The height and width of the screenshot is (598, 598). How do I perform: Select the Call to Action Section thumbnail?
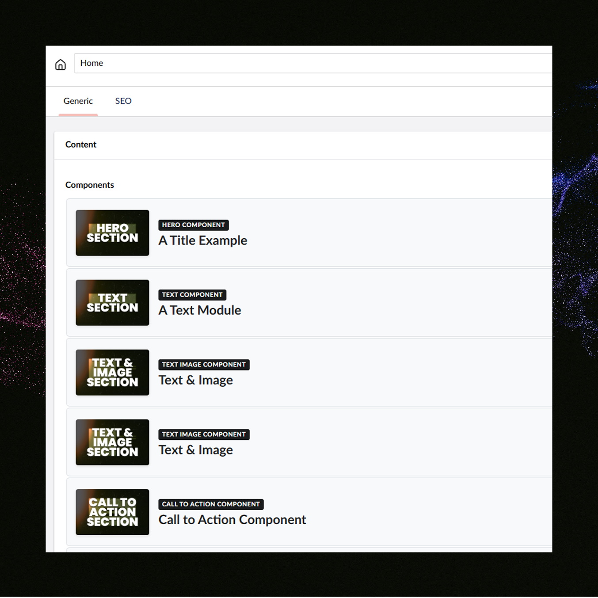click(112, 512)
